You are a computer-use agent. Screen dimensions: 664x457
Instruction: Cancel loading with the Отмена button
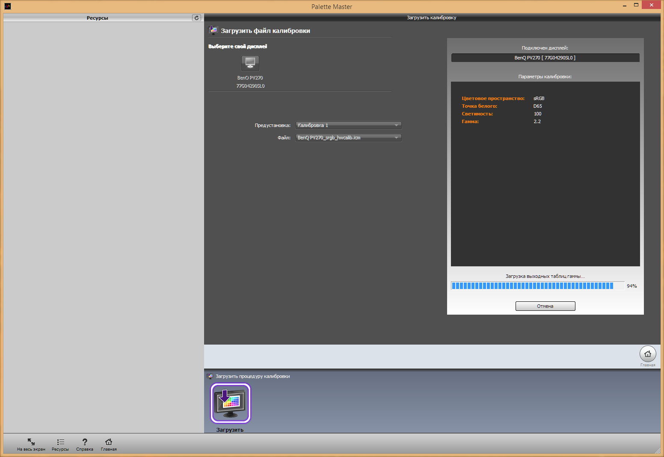coord(545,306)
